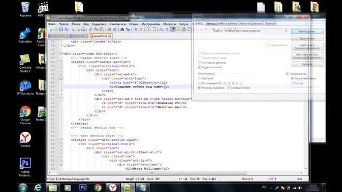342x192 pixels.
Task: Toggle the 'Прозрачность' checkbox in Find dialog
Action: tap(287, 74)
